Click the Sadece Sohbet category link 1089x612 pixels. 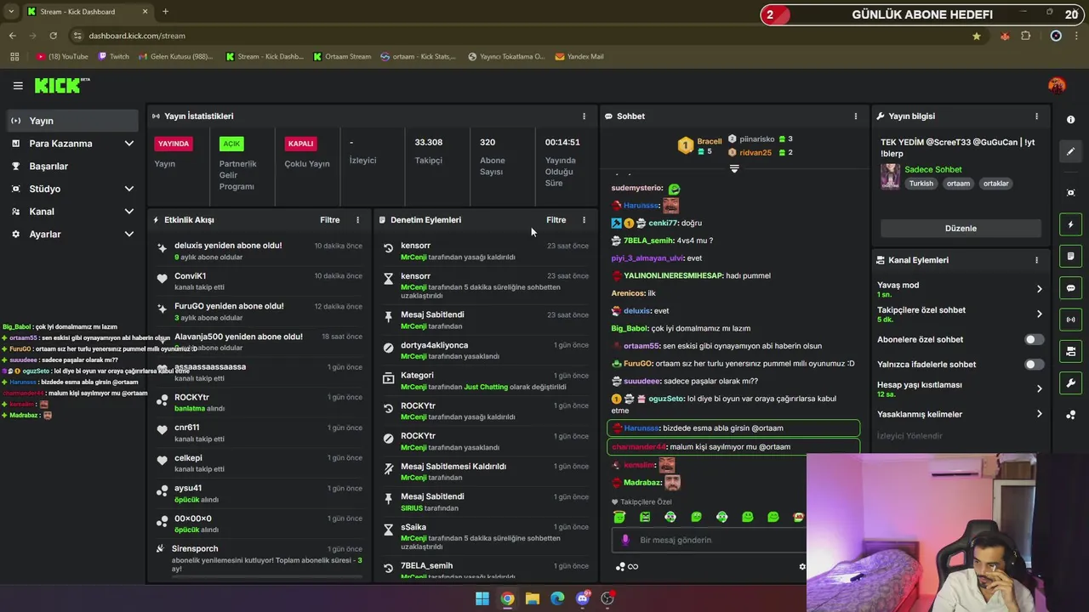(x=933, y=169)
